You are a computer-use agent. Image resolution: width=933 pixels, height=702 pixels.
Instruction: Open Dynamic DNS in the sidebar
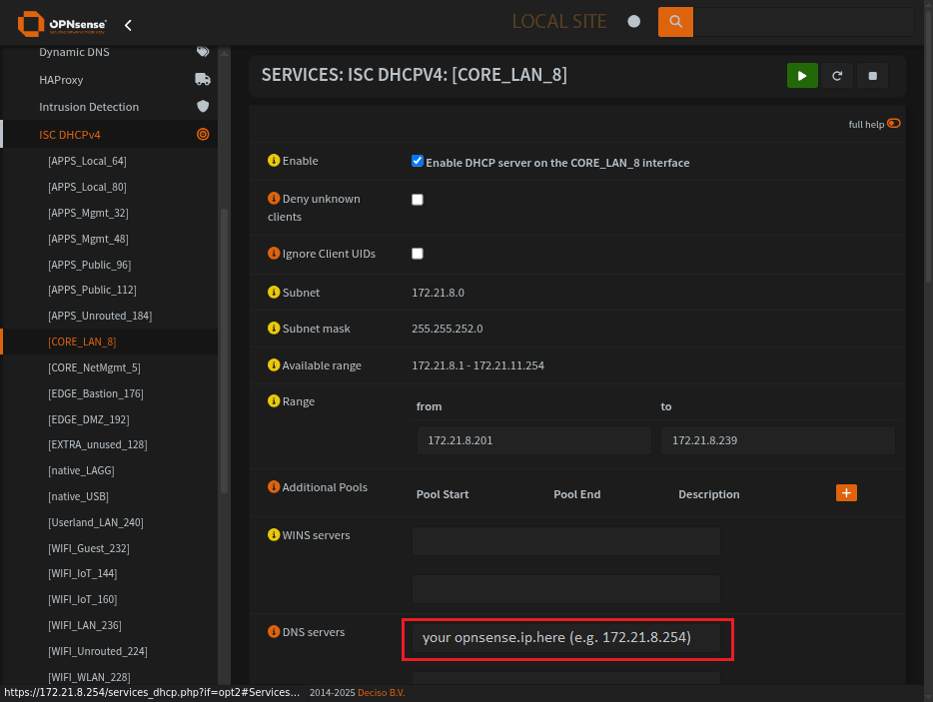74,52
